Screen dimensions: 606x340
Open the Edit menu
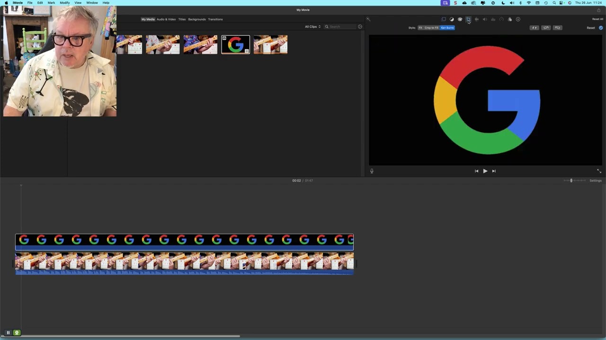pyautogui.click(x=40, y=3)
